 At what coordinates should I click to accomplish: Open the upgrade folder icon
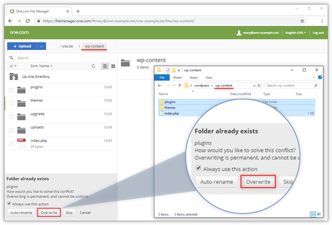21,117
